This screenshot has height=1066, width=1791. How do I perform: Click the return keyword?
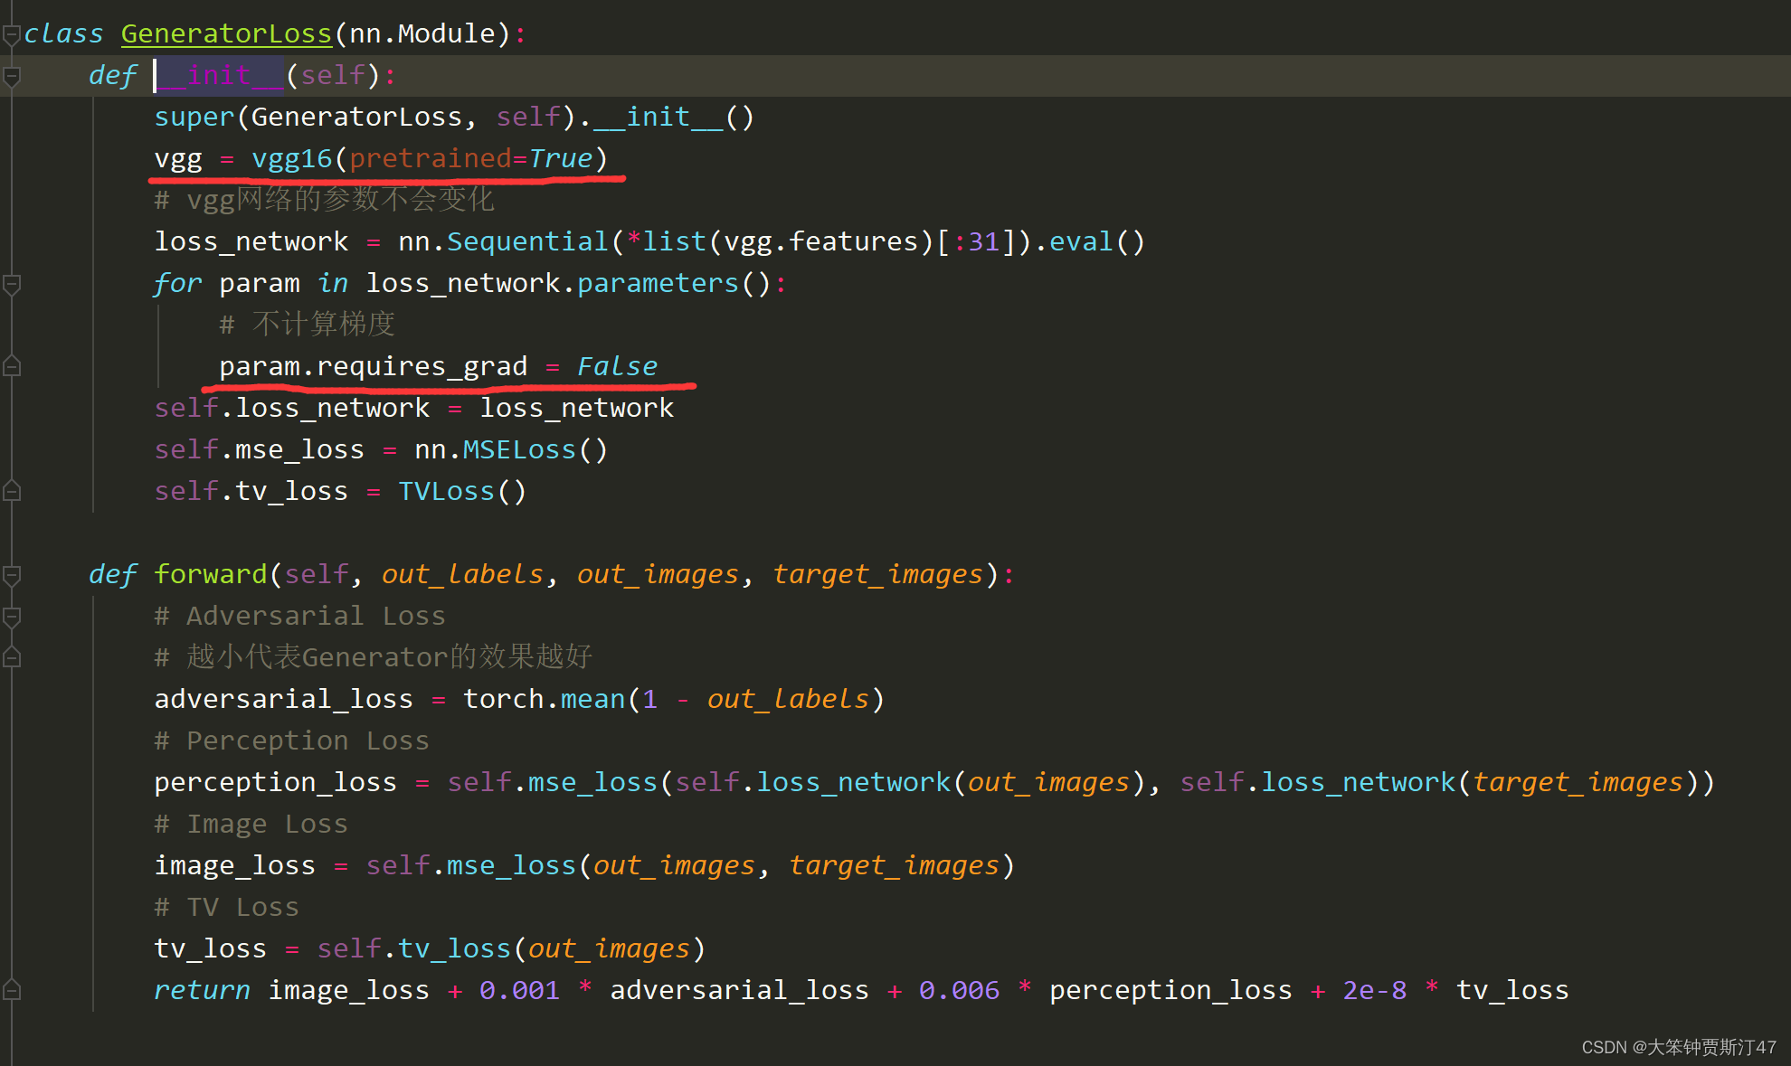tap(202, 991)
